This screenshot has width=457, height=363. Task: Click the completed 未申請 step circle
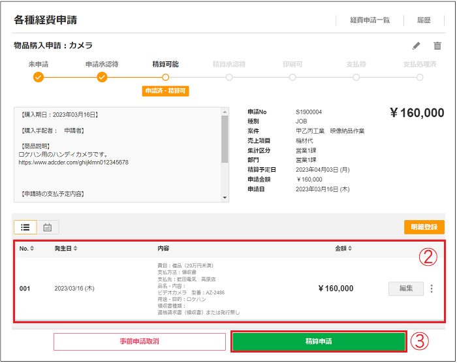pos(39,77)
